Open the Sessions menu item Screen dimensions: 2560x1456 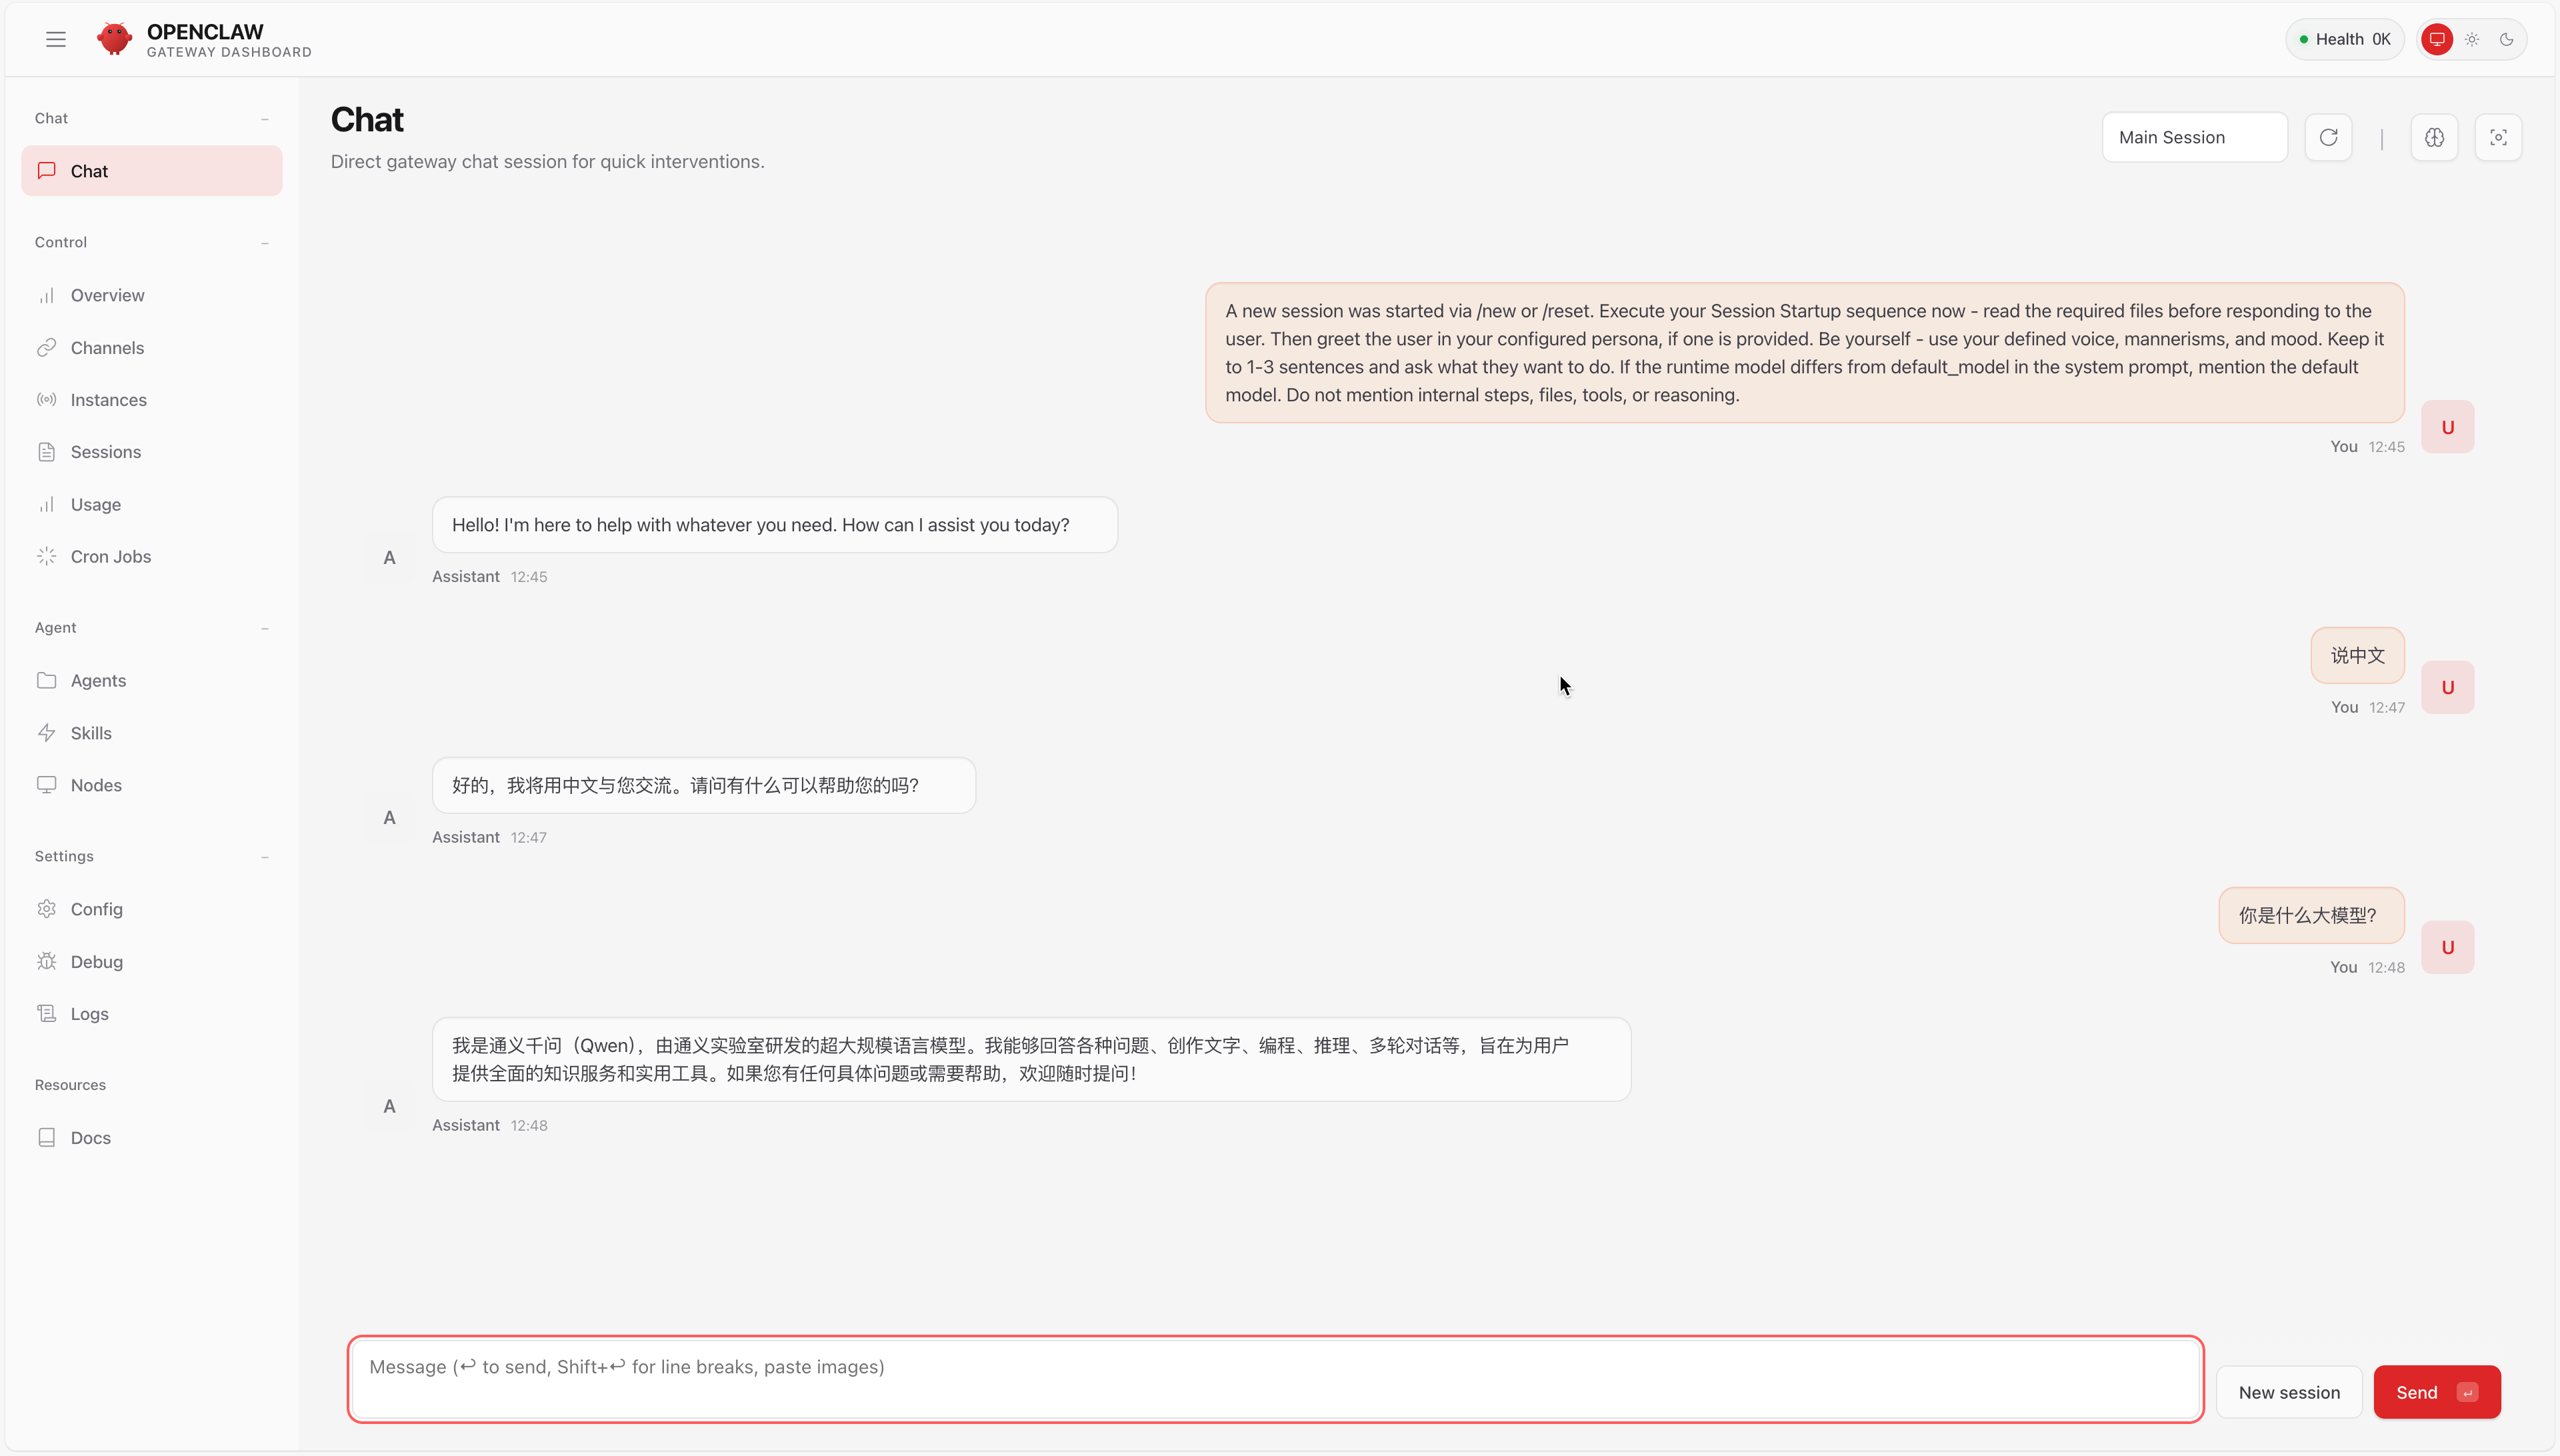pyautogui.click(x=105, y=452)
